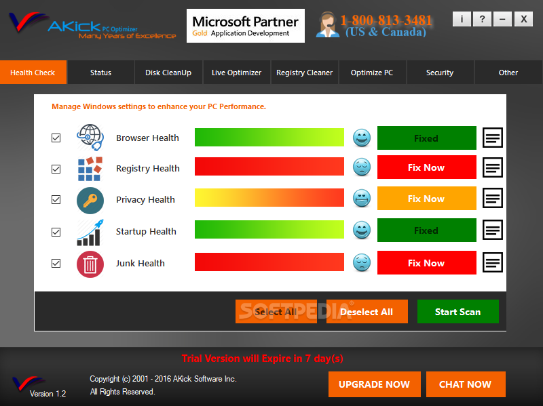This screenshot has height=406, width=543.
Task: Open the Optimize PC tab
Action: 372,73
